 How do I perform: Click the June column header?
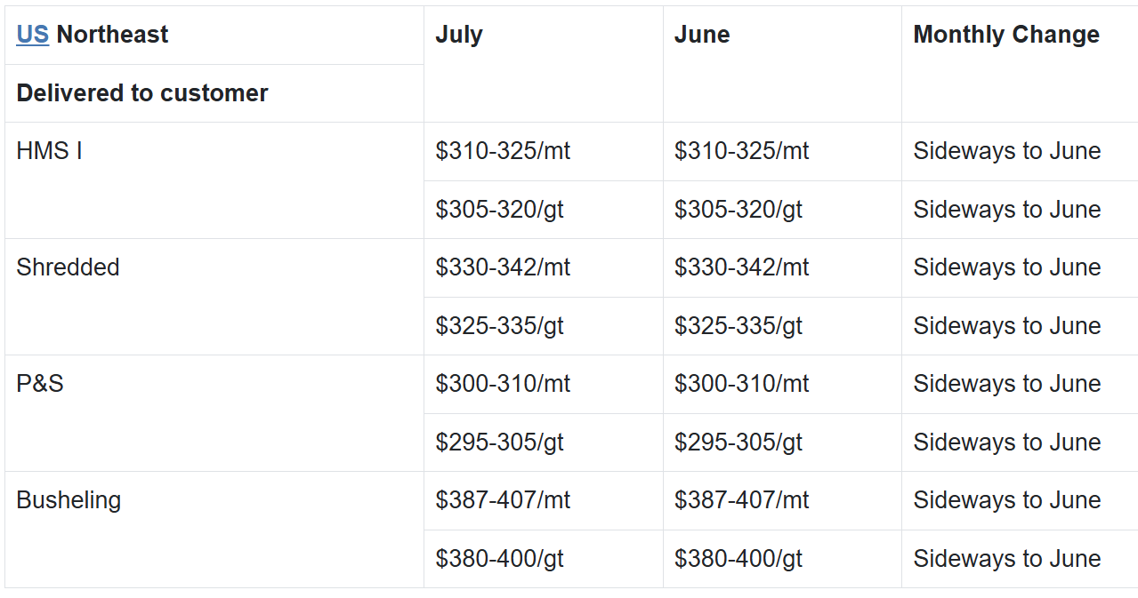click(702, 35)
